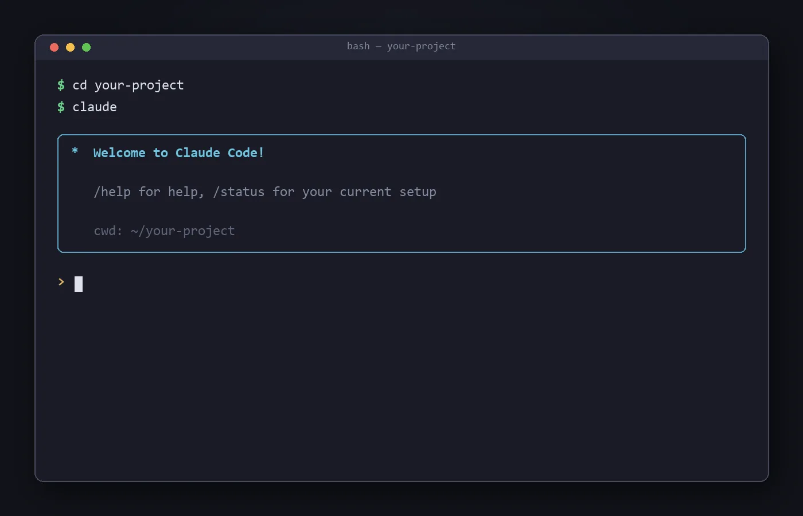
Task: Click the window title 'bash — your-project'
Action: click(x=402, y=46)
